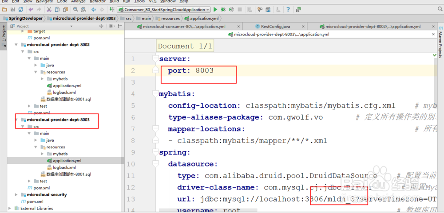Screen dimensions: 444x213
Task: Click the Stop square icon
Action: tap(240, 10)
